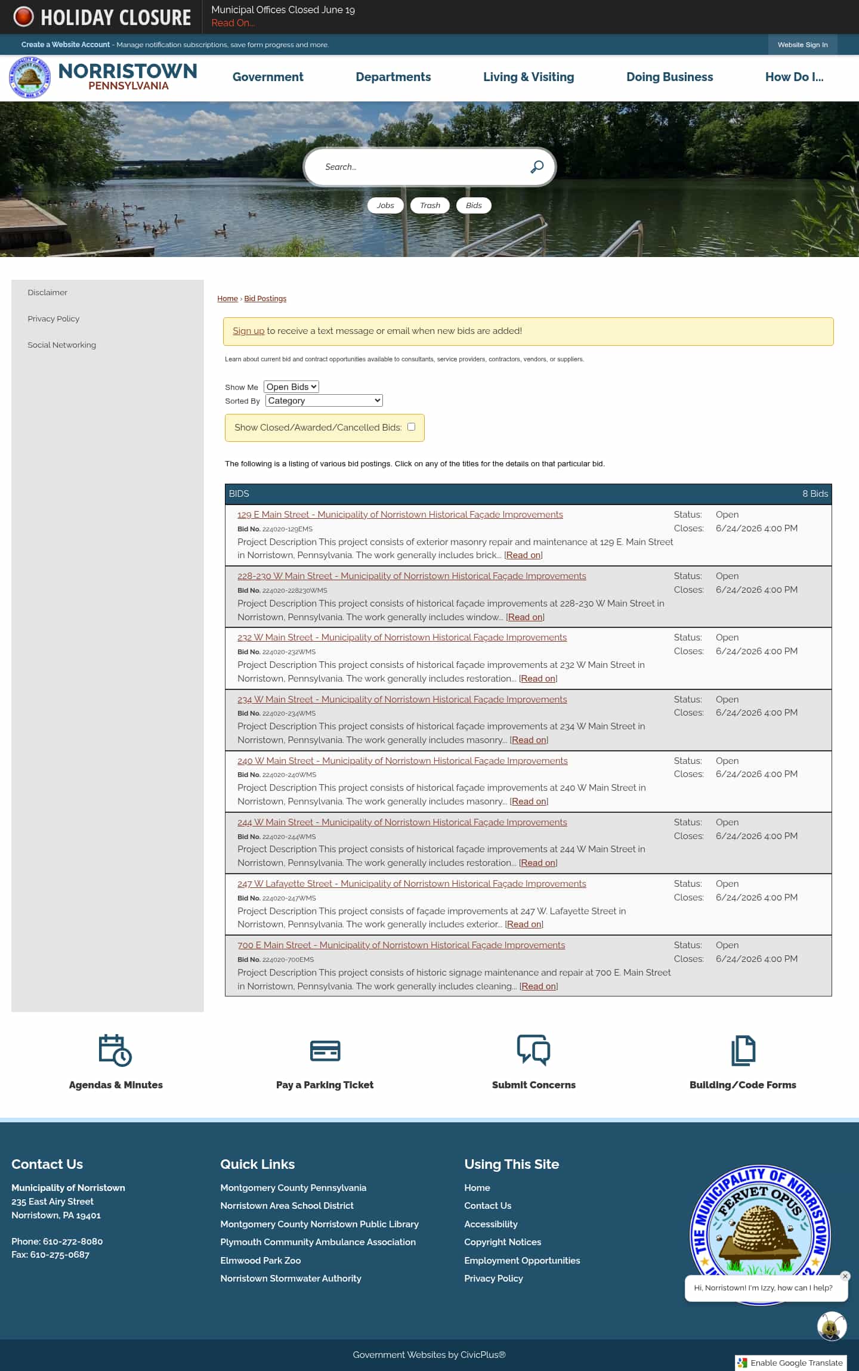Screen dimensions: 859x1371
Task: Open 232 W Main Street bid title
Action: click(402, 637)
